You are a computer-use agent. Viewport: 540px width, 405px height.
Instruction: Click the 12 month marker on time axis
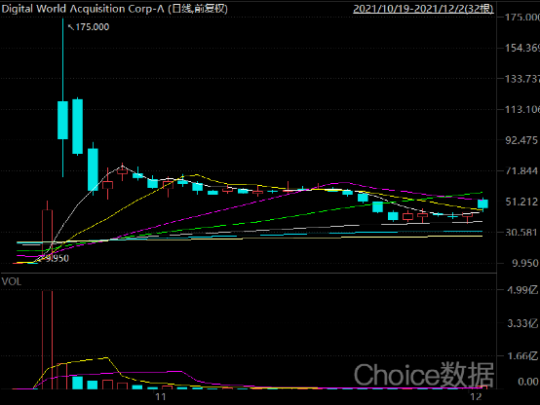pyautogui.click(x=476, y=397)
